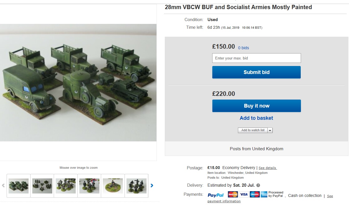Click the Enter your max bid field
This screenshot has height=206, width=349.
(256, 58)
